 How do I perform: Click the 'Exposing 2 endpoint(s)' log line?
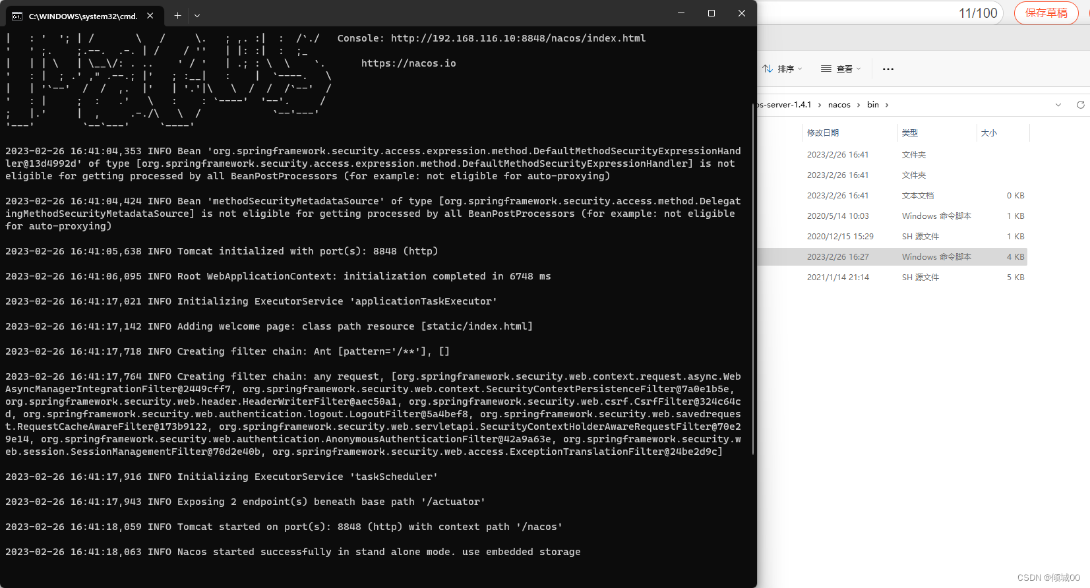(245, 502)
